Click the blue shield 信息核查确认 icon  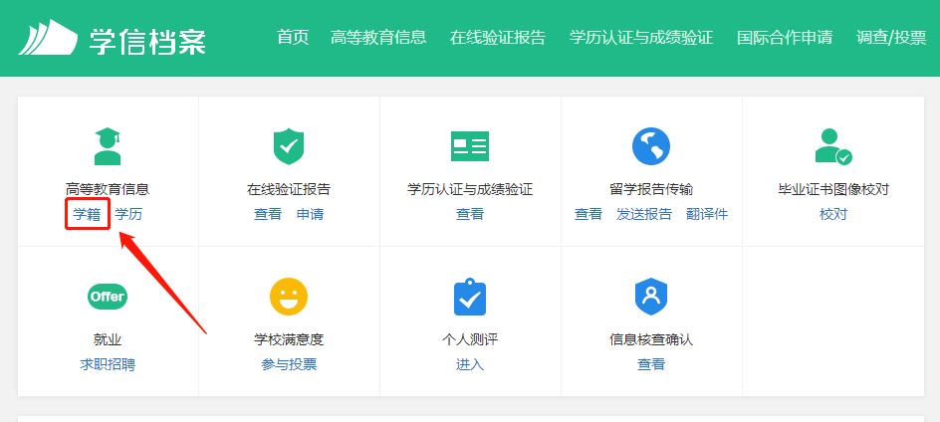coord(651,297)
